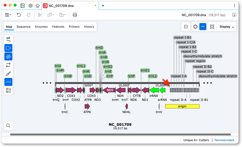The image size is (242, 147).
Task: Switch to the Sequence tab
Action: click(x=23, y=27)
